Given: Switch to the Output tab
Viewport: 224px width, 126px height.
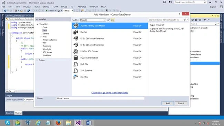Looking at the screenshot, I should [x=18, y=113].
